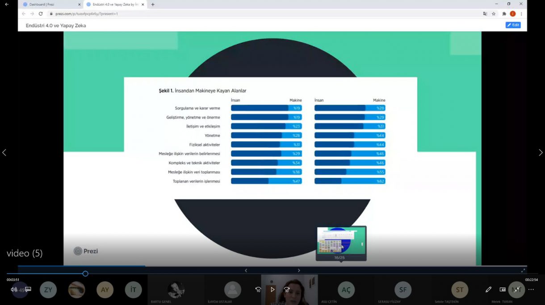The image size is (545, 305).
Task: Reload the Prezi page
Action: [41, 14]
